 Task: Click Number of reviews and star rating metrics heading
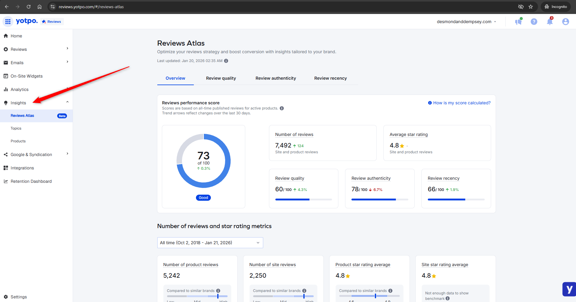[214, 226]
